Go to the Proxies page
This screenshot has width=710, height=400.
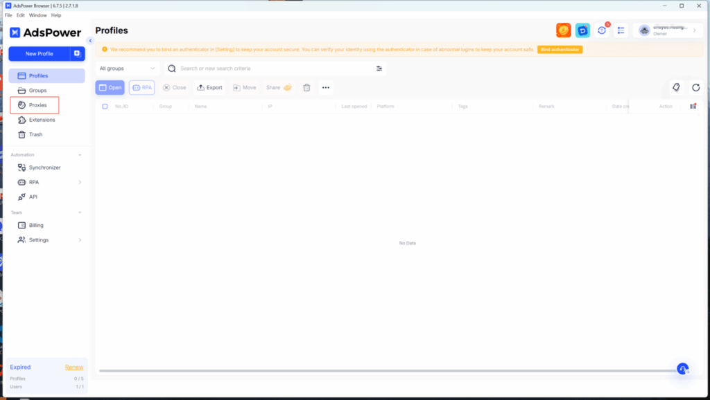pos(35,105)
